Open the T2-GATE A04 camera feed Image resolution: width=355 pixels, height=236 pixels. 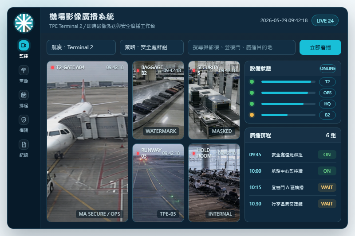coord(87,141)
